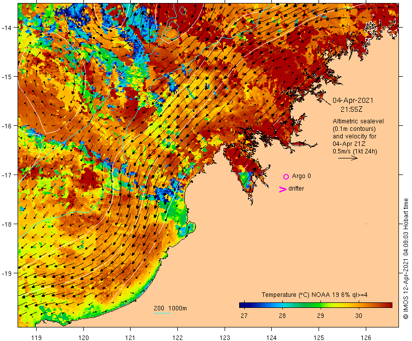Click the magenta Argo circle legend symbol
412x341 pixels.
point(286,177)
